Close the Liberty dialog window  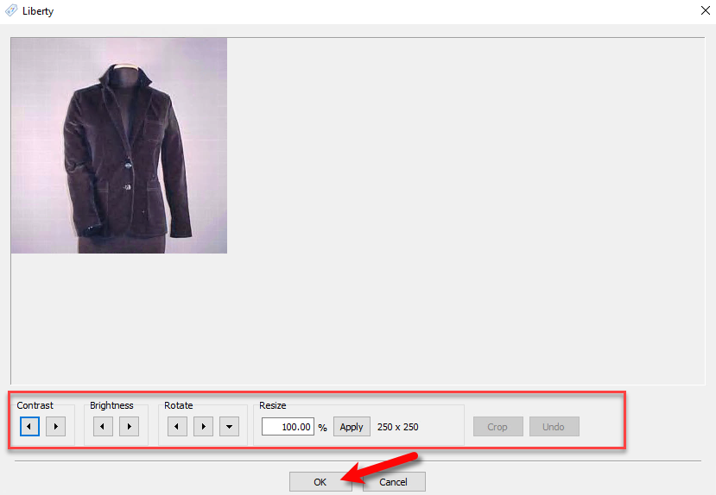click(705, 10)
